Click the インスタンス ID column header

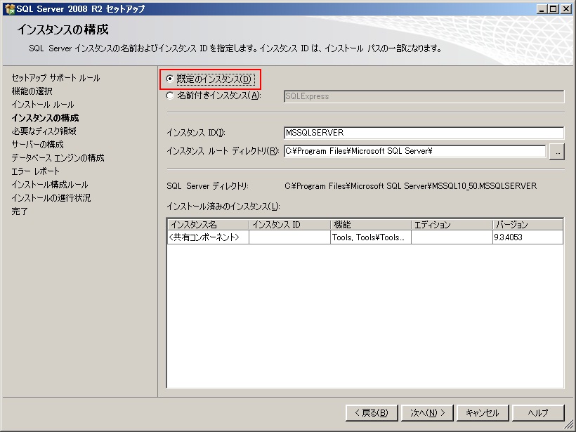pos(290,225)
